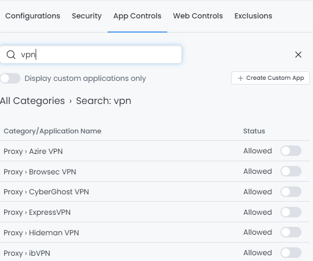Click the Allowed label for ExpressVPN

[x=257, y=212]
